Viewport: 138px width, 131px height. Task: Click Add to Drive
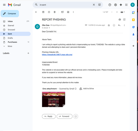[87, 89]
